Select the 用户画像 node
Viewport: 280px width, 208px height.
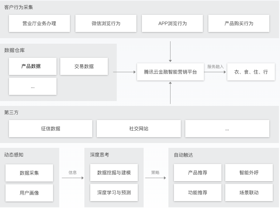click(x=29, y=193)
